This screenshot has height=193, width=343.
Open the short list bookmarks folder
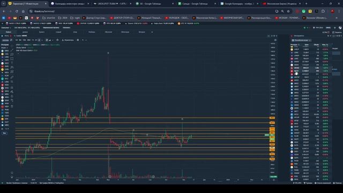point(49,18)
